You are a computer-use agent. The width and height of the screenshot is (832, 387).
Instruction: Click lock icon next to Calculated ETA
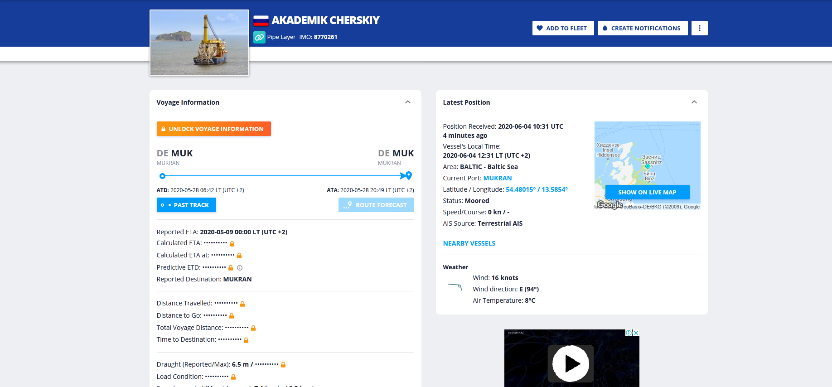[232, 244]
